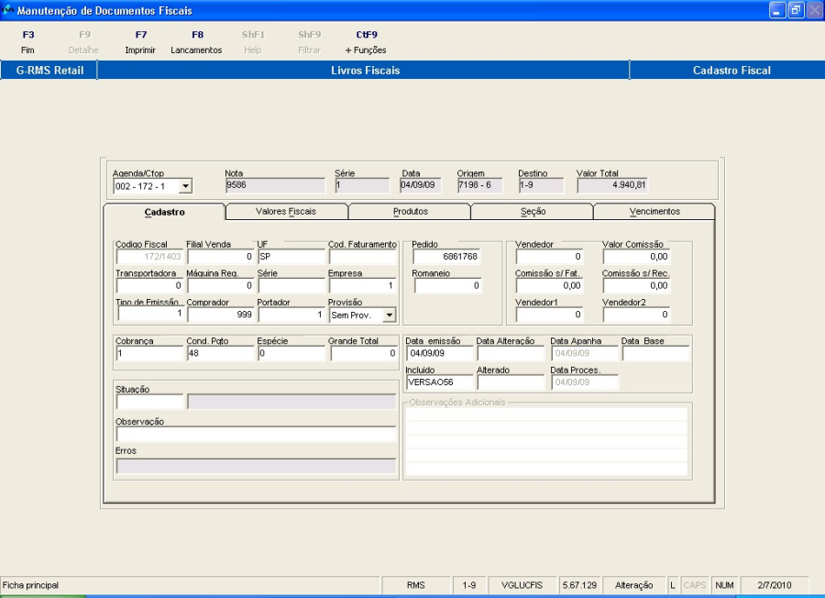Click the Data emissão field
Image resolution: width=825 pixels, height=598 pixels.
(439, 354)
